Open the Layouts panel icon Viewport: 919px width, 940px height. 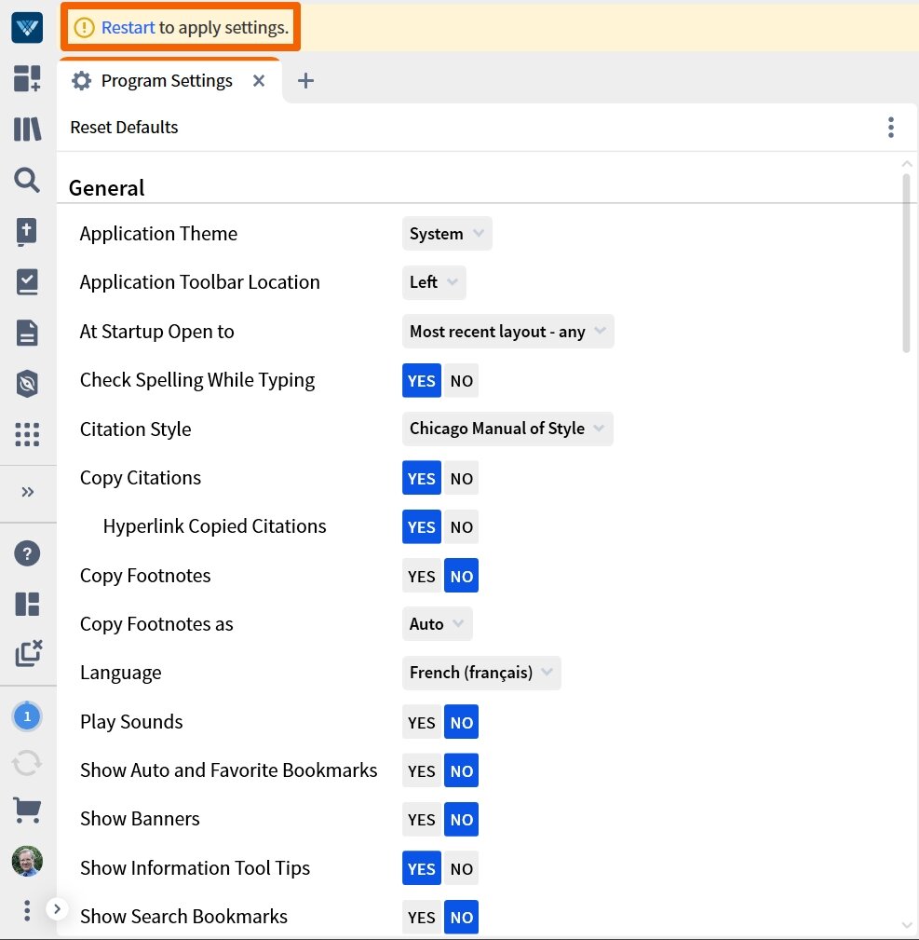pyautogui.click(x=27, y=604)
